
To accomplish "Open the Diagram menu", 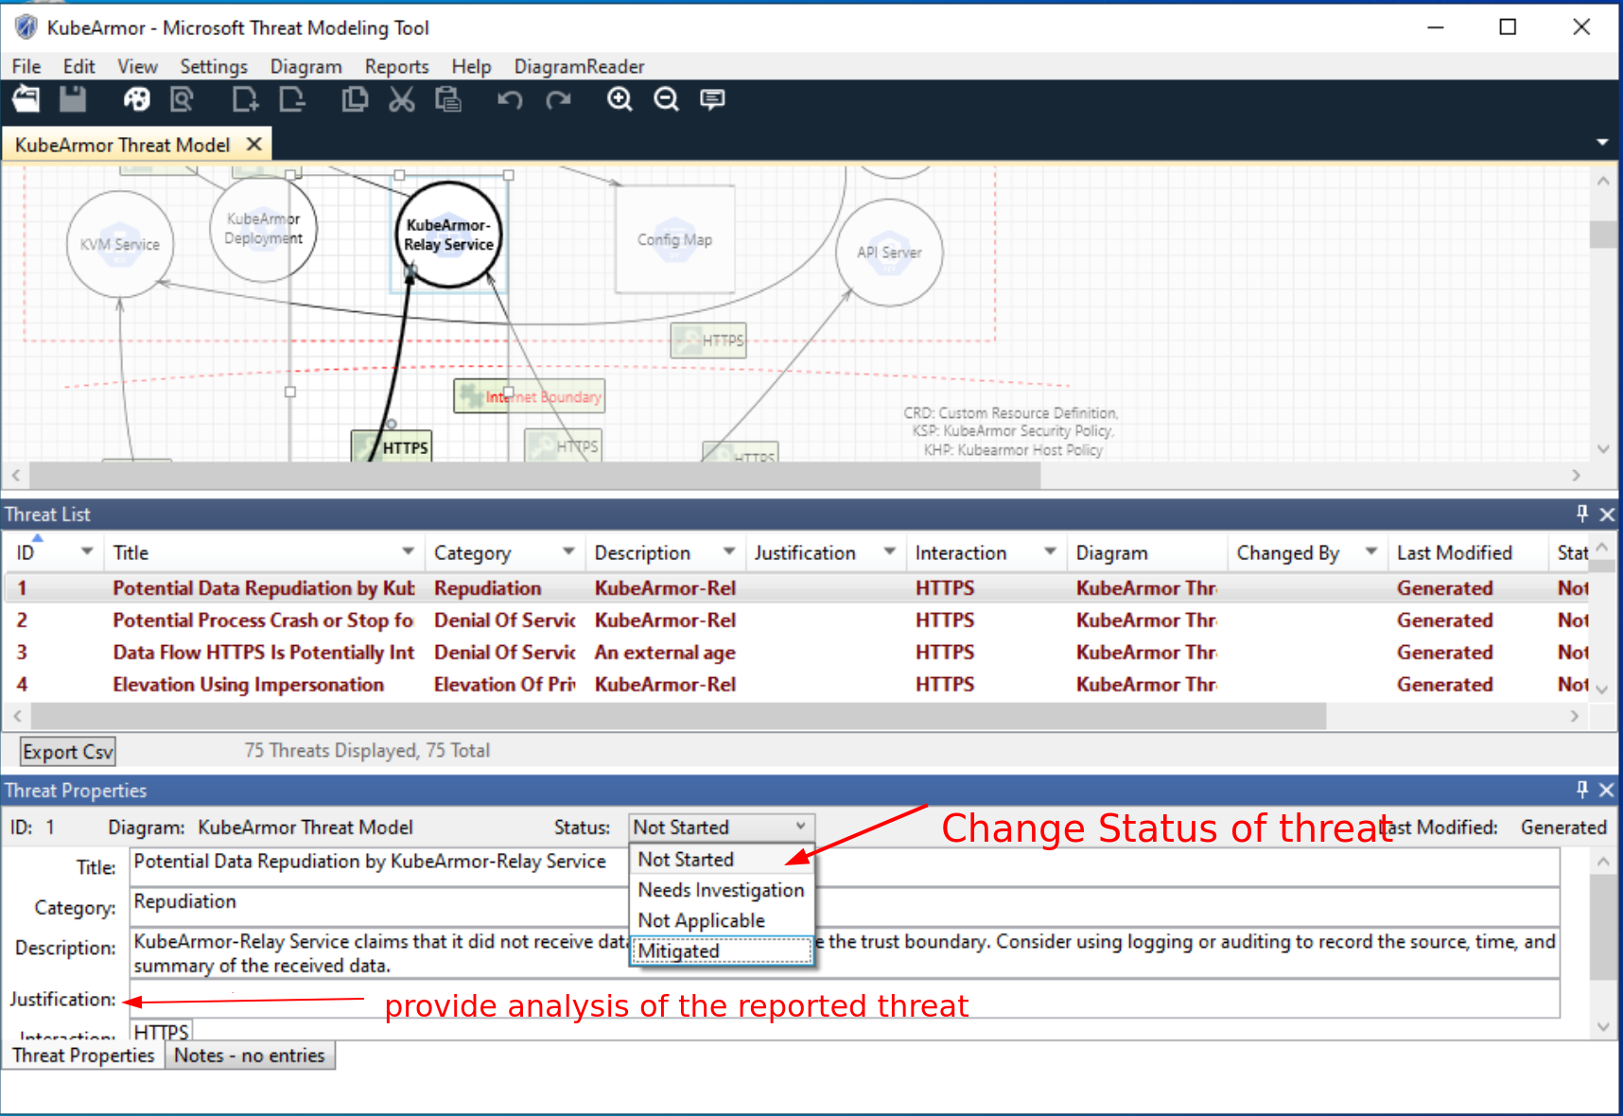I will 306,66.
